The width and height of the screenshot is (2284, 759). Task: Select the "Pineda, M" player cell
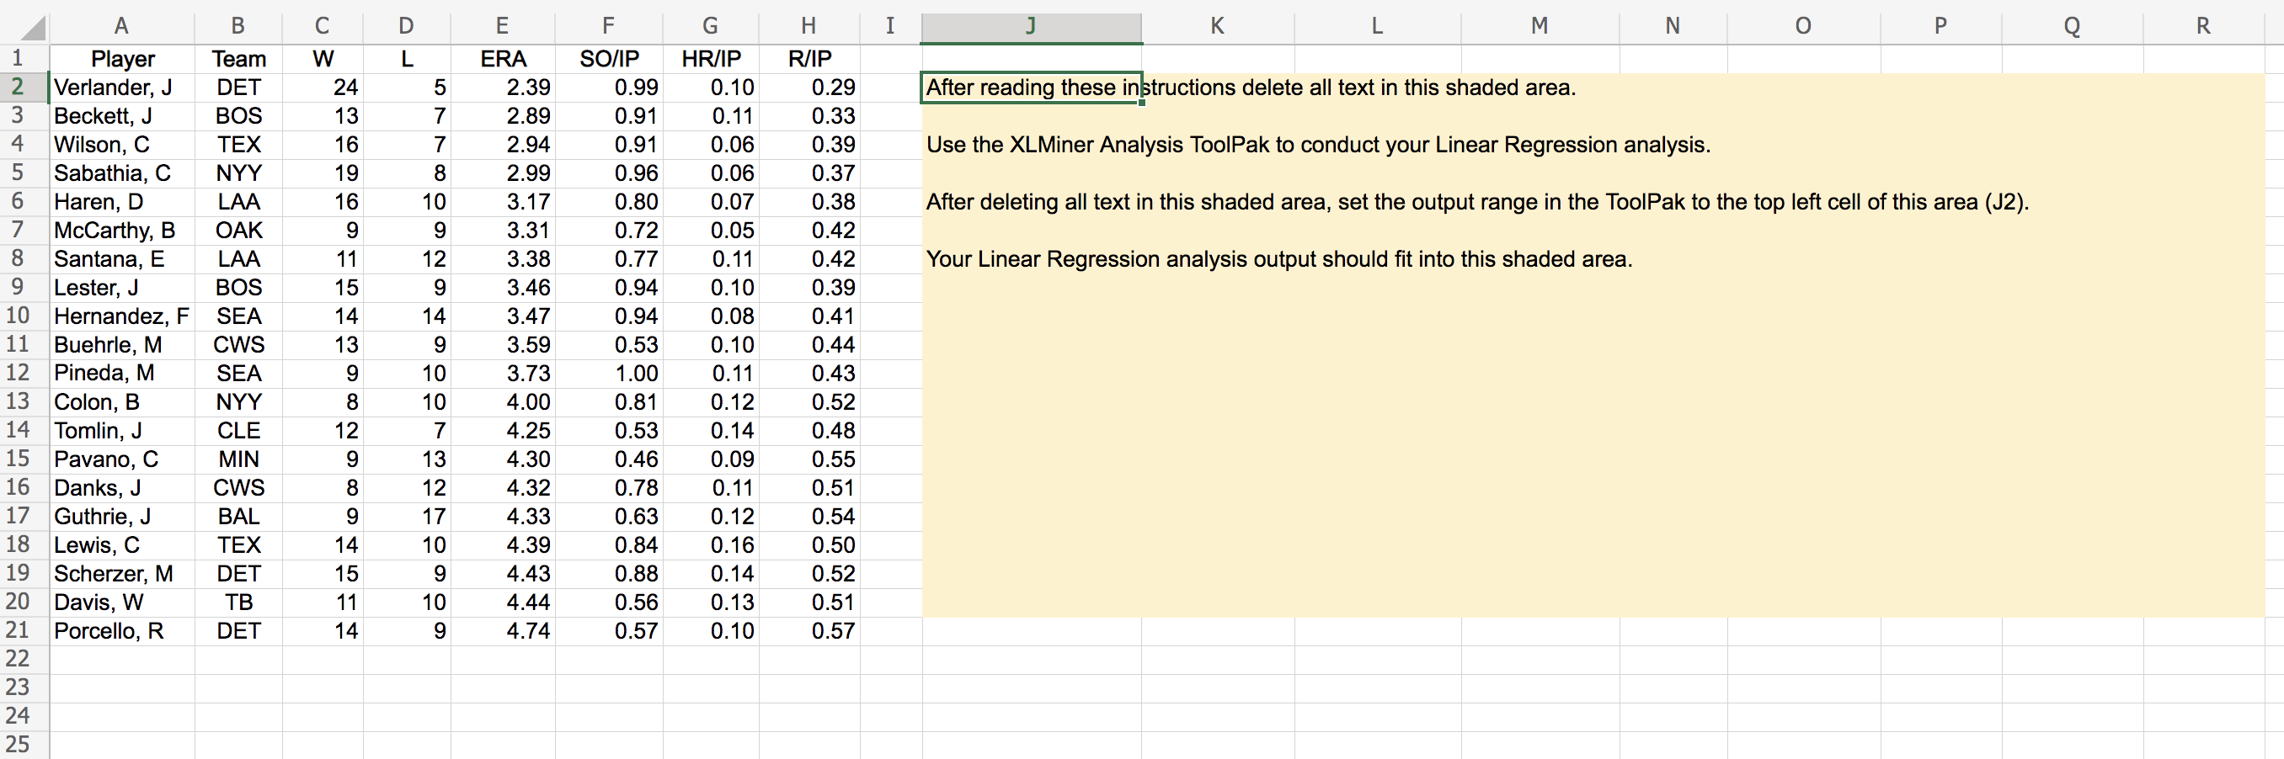[x=122, y=373]
